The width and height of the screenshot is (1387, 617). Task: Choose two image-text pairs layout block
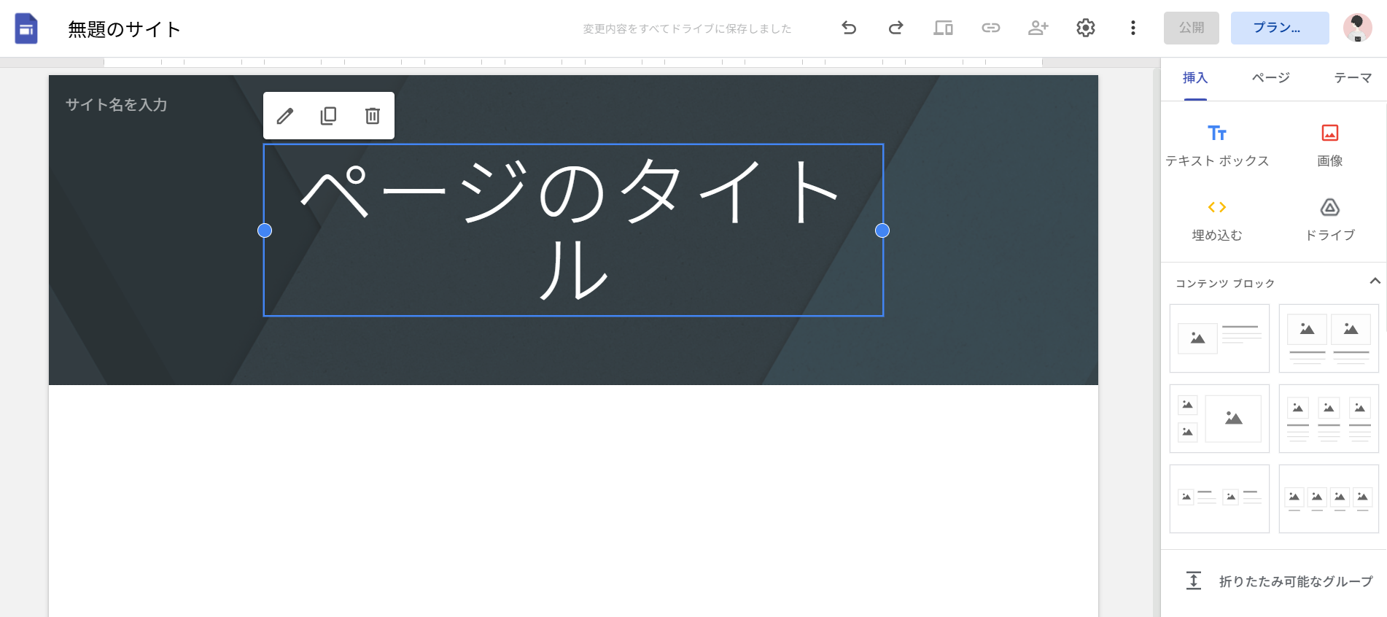coord(1219,499)
